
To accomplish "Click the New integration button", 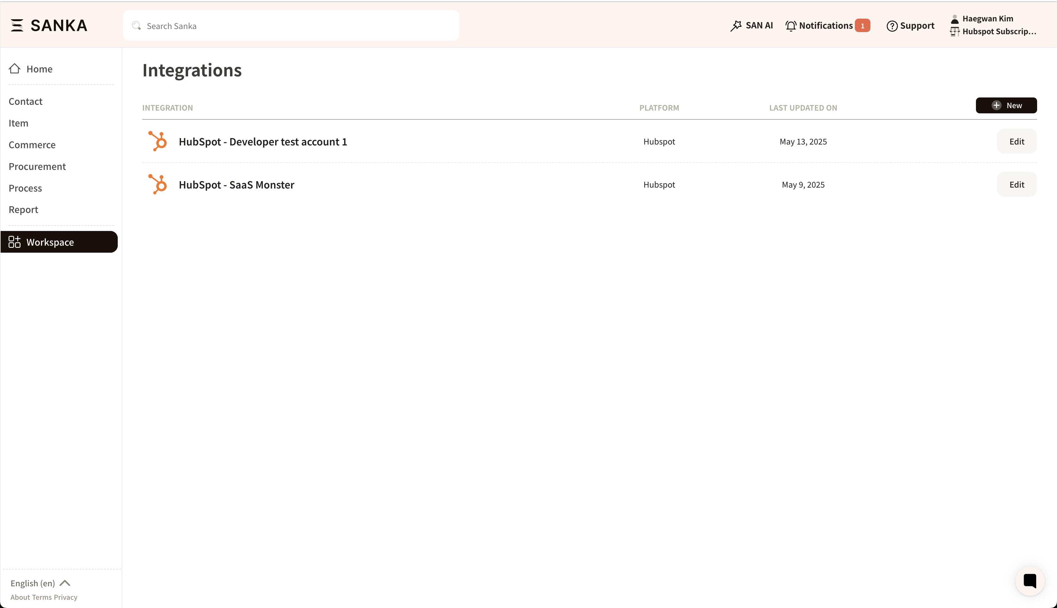I will pos(1006,105).
